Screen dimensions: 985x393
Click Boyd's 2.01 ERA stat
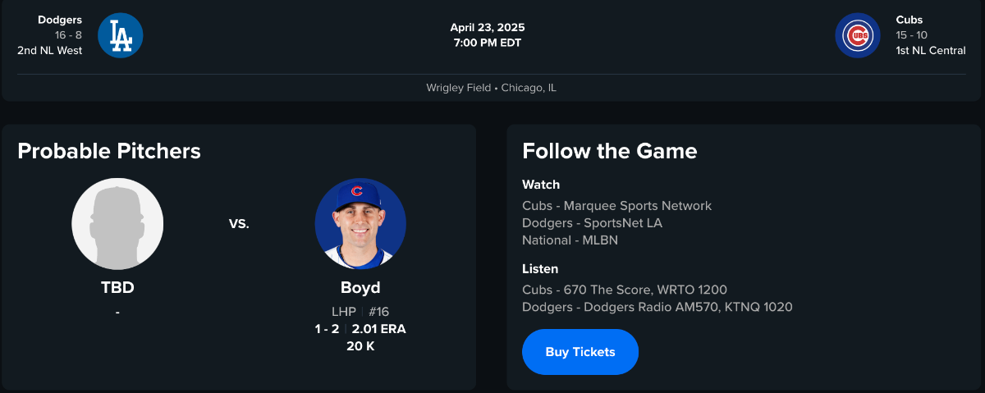(x=378, y=329)
